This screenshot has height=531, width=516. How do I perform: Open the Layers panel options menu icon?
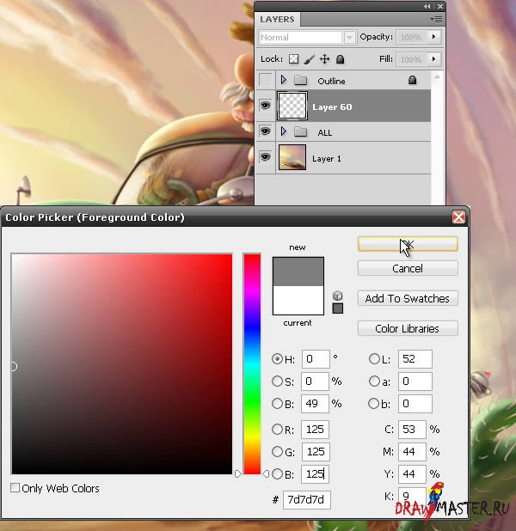coord(436,19)
